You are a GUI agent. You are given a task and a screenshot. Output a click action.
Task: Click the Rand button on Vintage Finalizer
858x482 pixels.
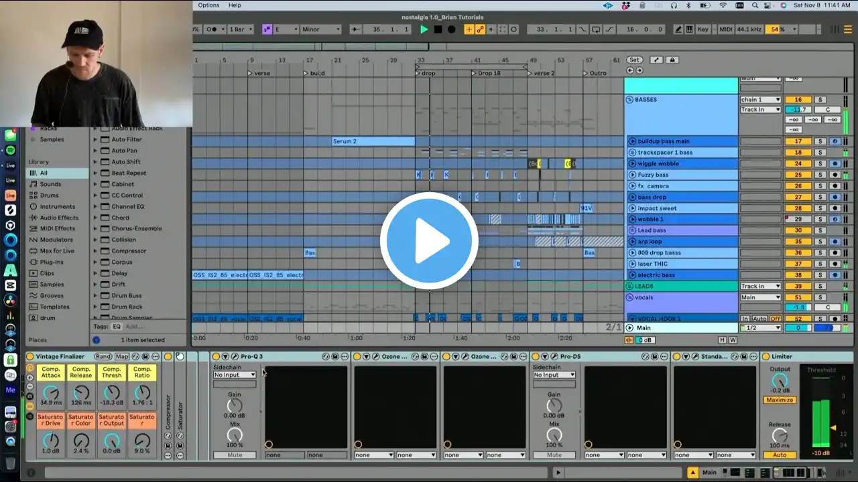[x=103, y=356]
